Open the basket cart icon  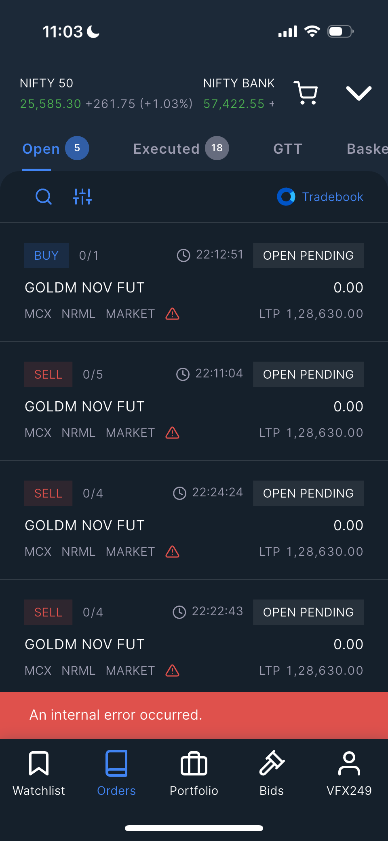click(306, 93)
